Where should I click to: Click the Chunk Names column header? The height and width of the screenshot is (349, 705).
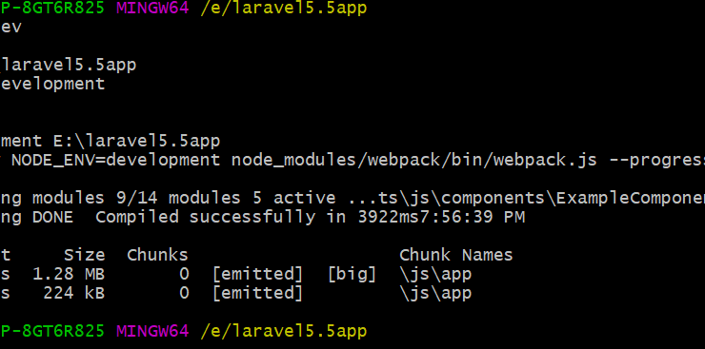[x=456, y=255]
